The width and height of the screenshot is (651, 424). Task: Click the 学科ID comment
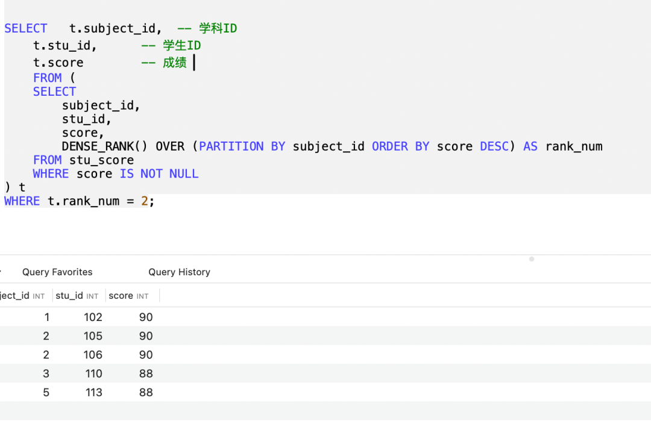218,28
